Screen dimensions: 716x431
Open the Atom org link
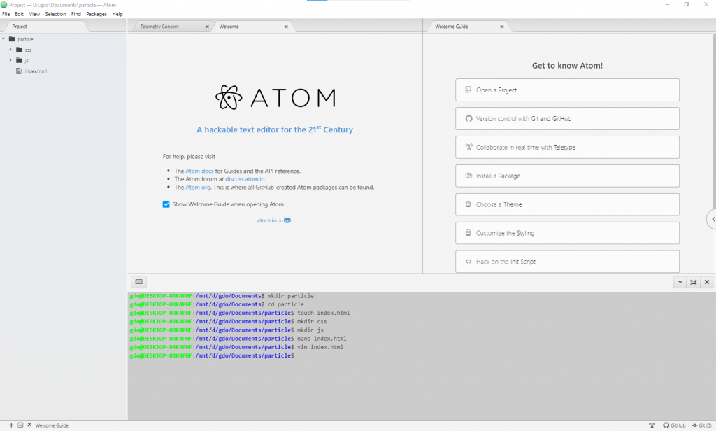(x=198, y=188)
